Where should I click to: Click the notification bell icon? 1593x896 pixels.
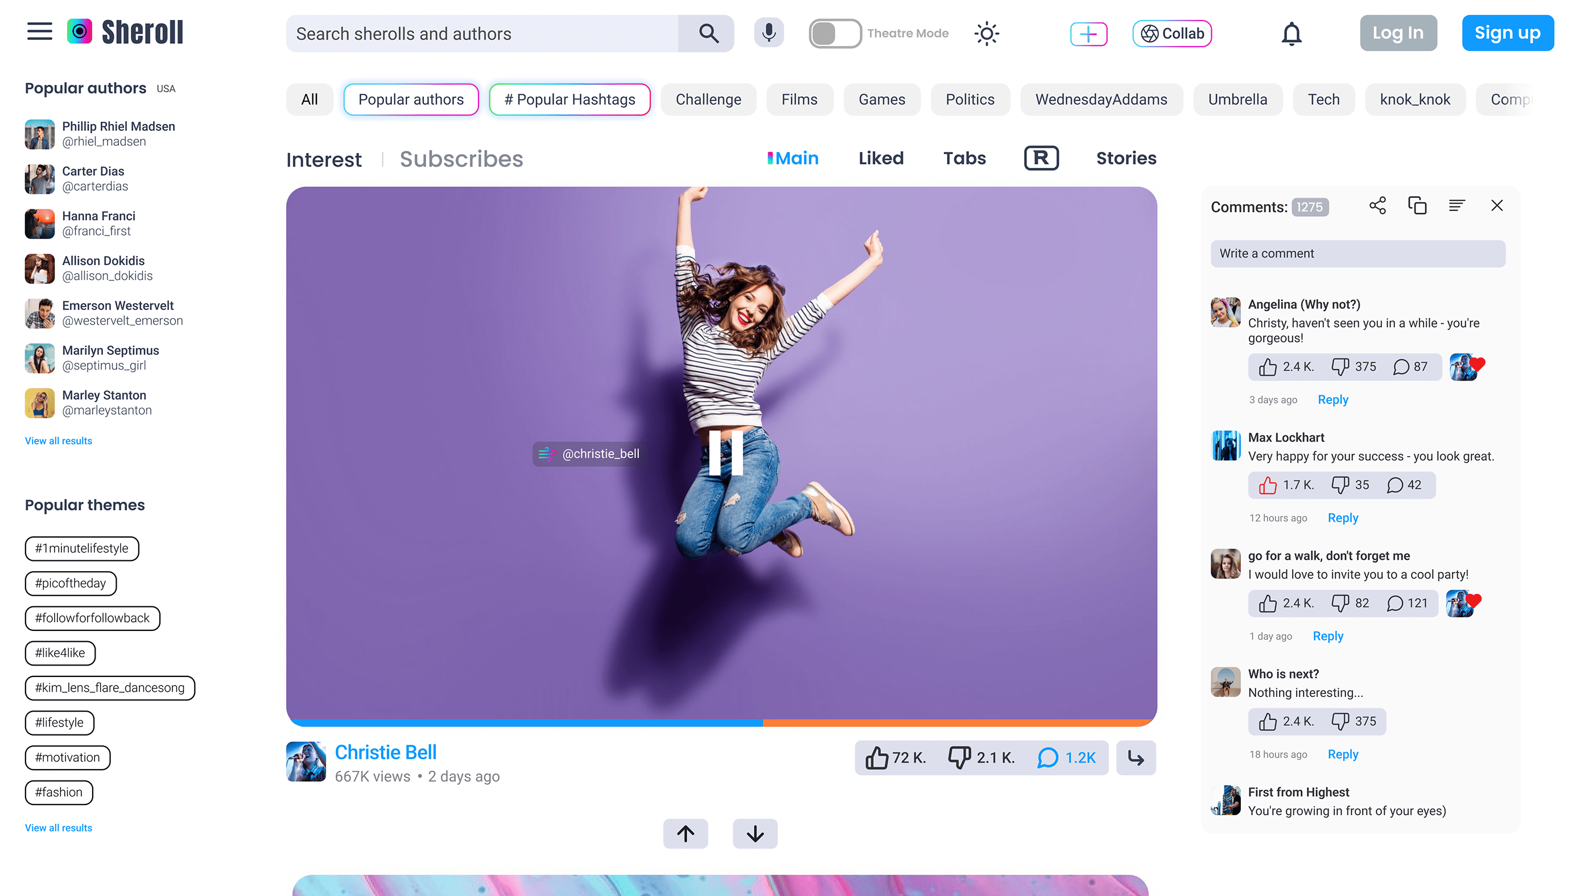[1291, 34]
